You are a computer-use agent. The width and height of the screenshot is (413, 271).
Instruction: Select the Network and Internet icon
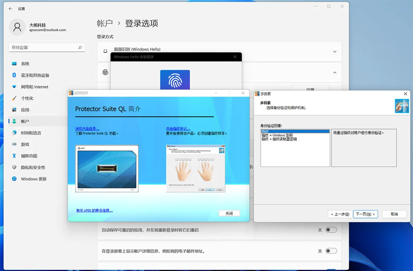tap(14, 87)
